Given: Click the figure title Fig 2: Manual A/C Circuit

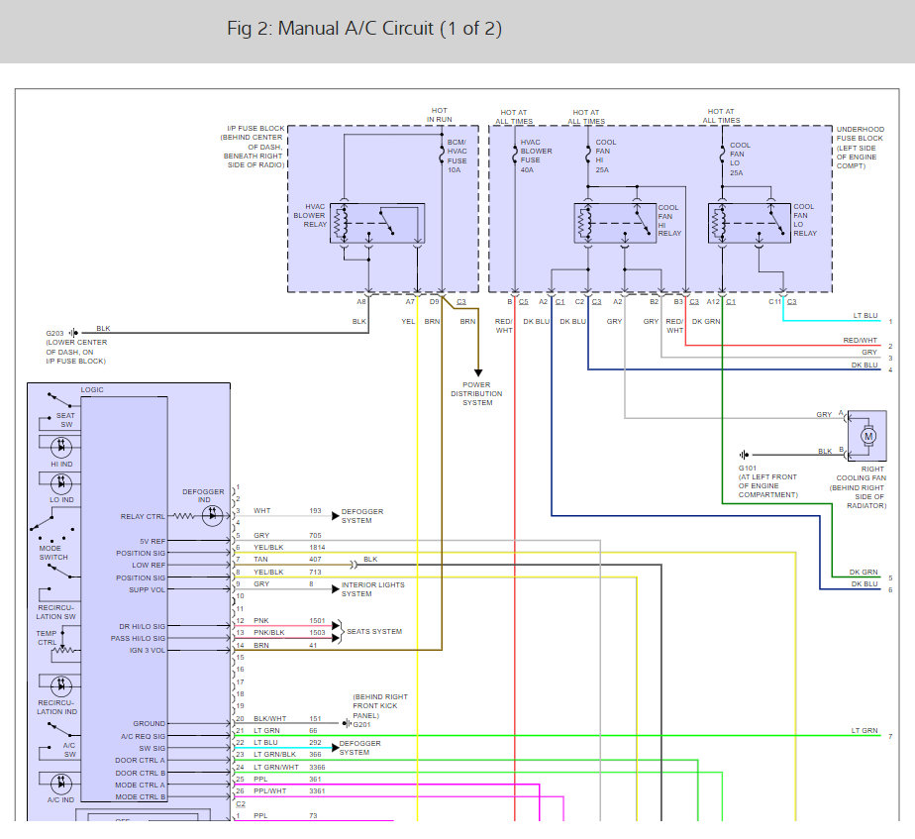Looking at the screenshot, I should (x=364, y=28).
